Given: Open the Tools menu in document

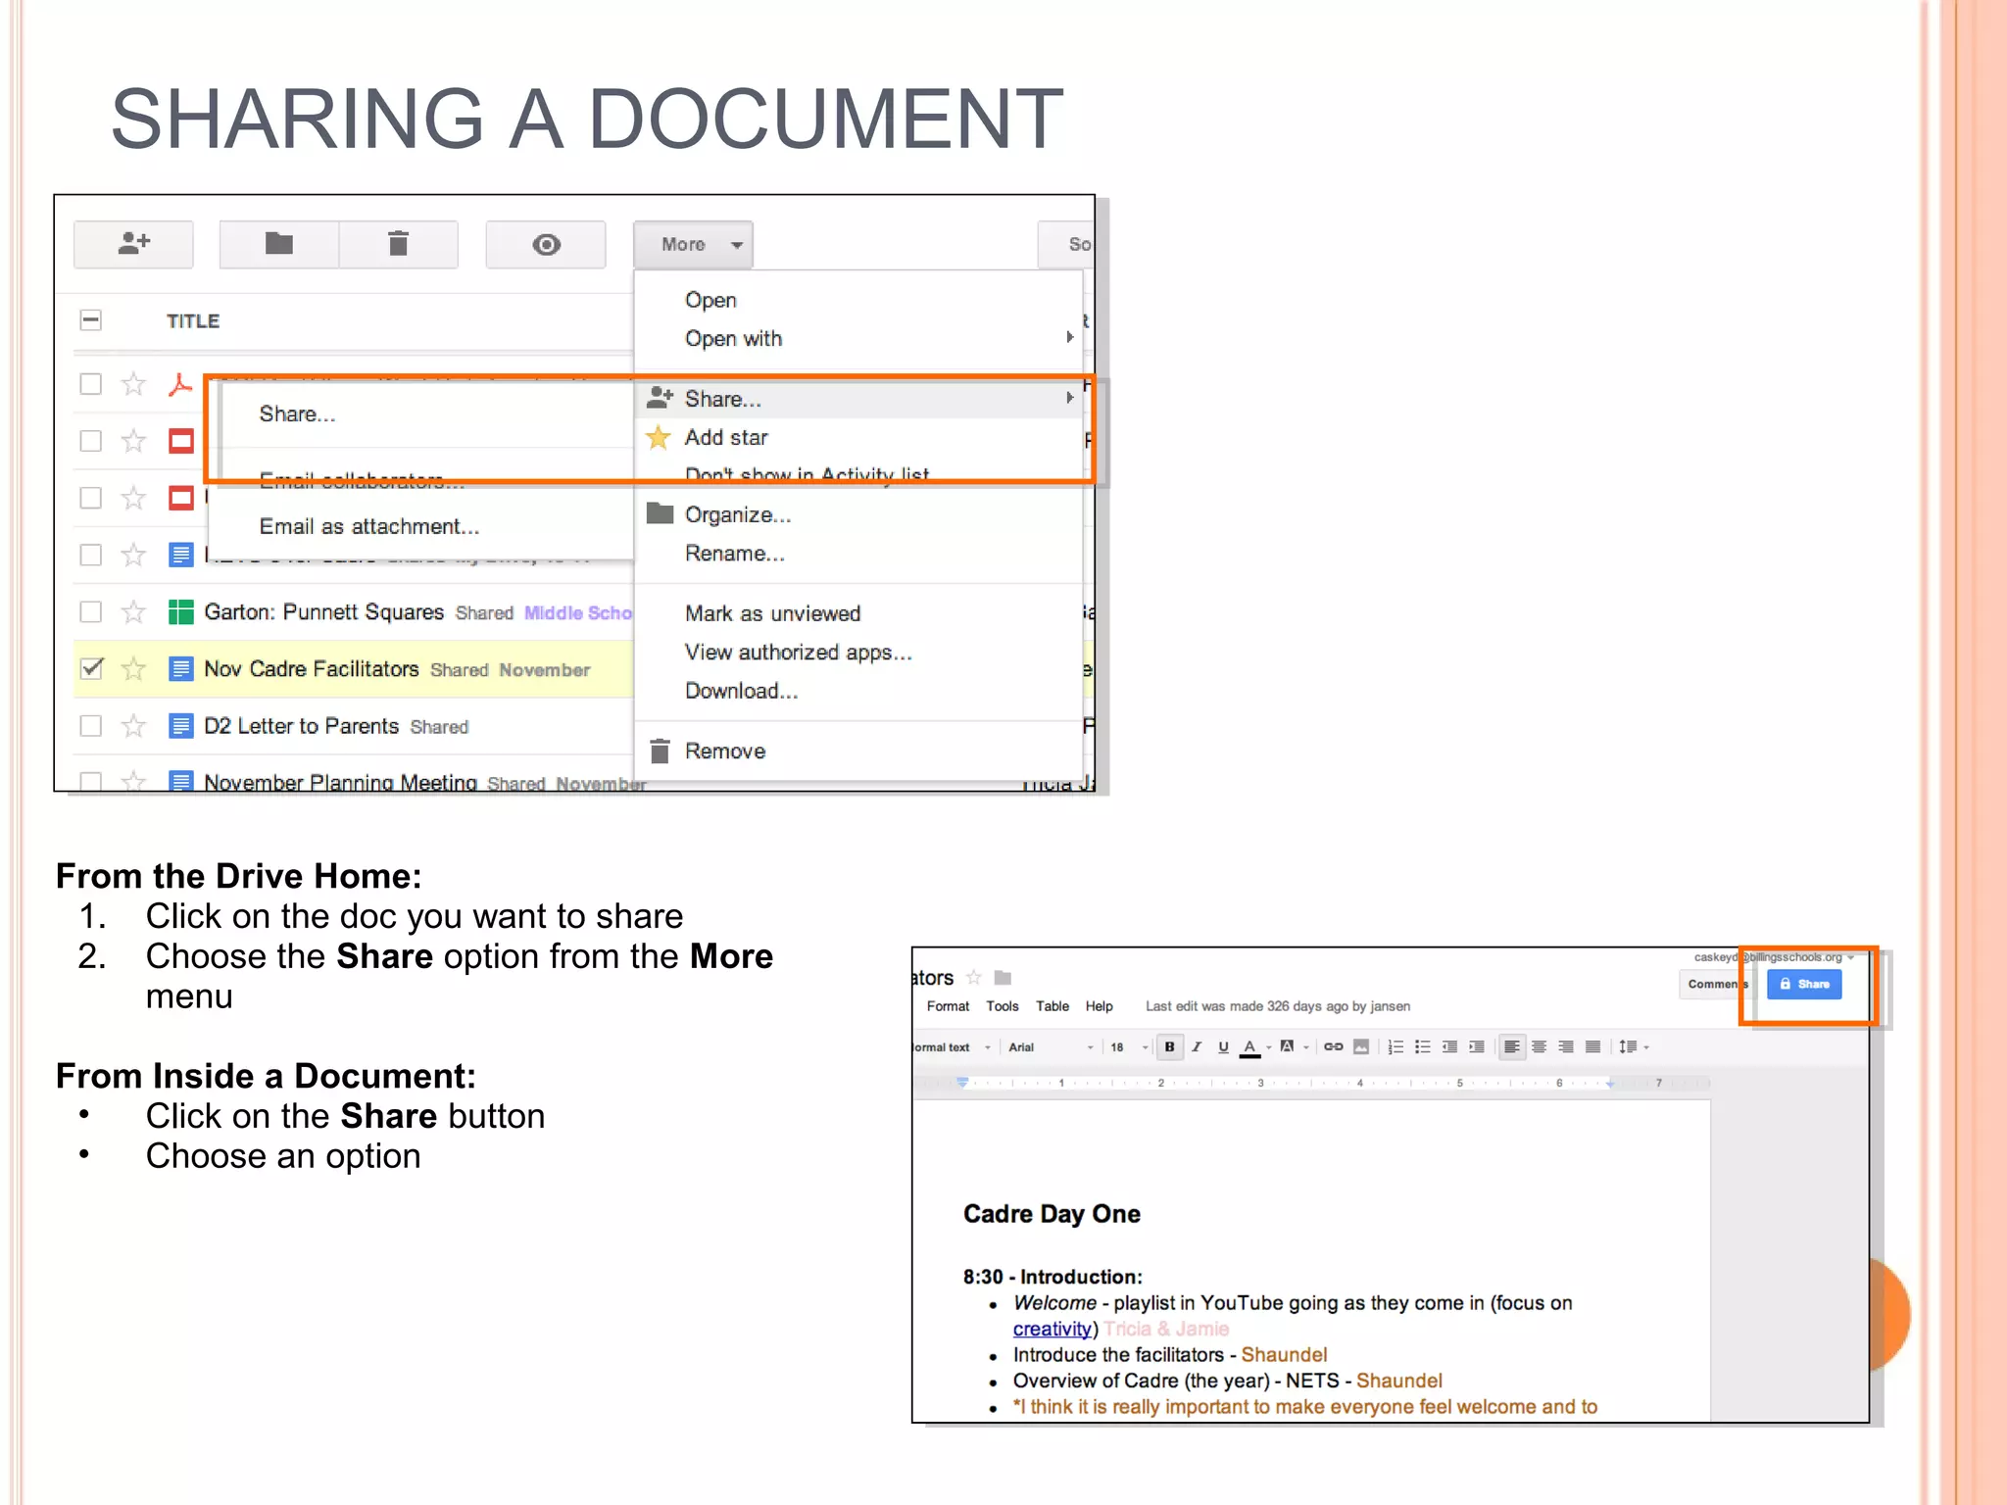Looking at the screenshot, I should point(1002,1006).
